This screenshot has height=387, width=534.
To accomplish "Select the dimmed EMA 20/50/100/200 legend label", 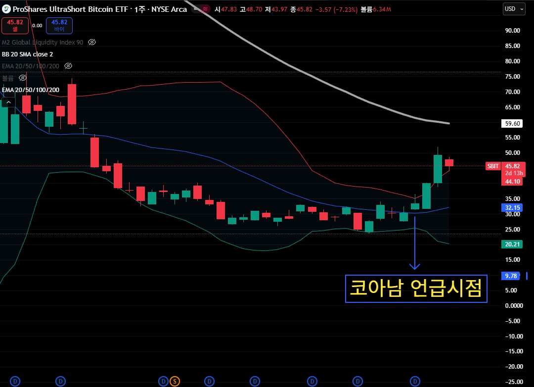I will pyautogui.click(x=31, y=66).
